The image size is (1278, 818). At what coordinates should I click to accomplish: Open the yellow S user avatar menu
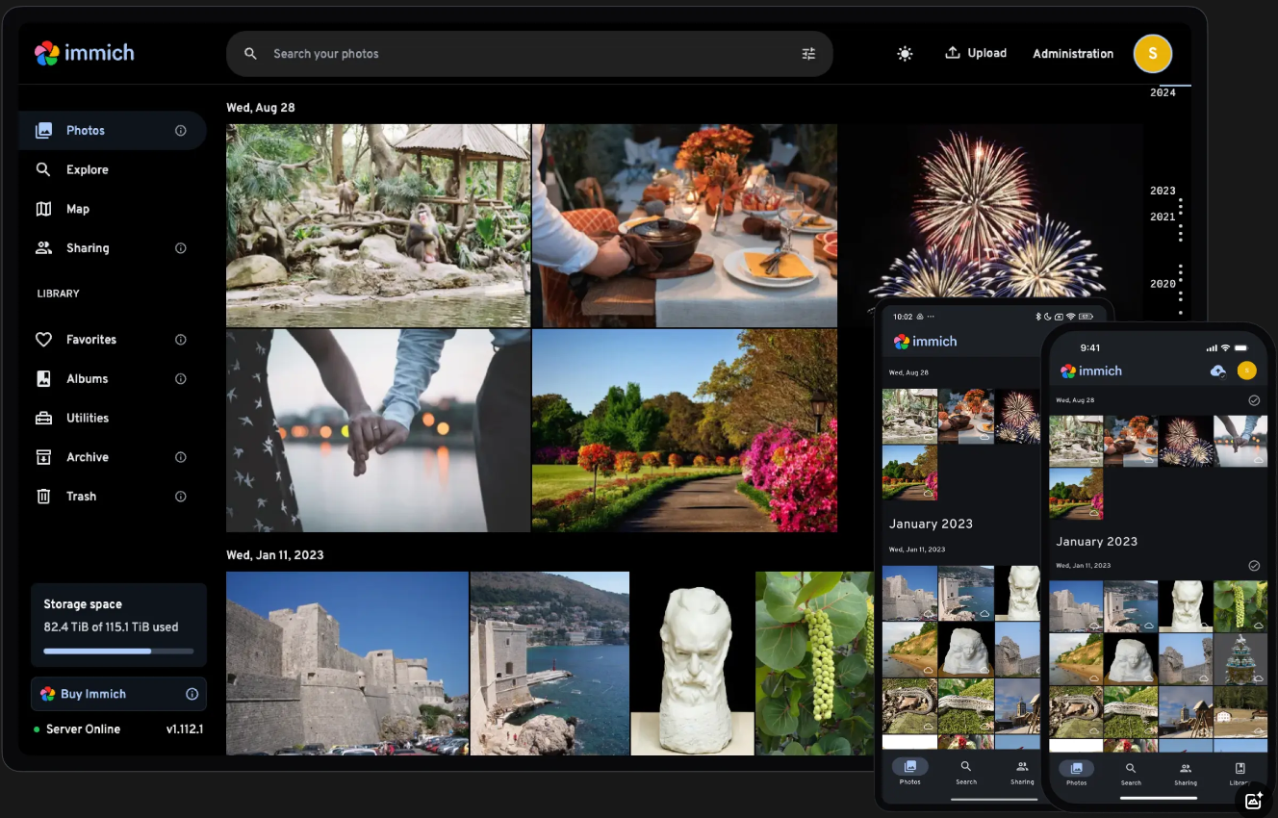tap(1152, 54)
